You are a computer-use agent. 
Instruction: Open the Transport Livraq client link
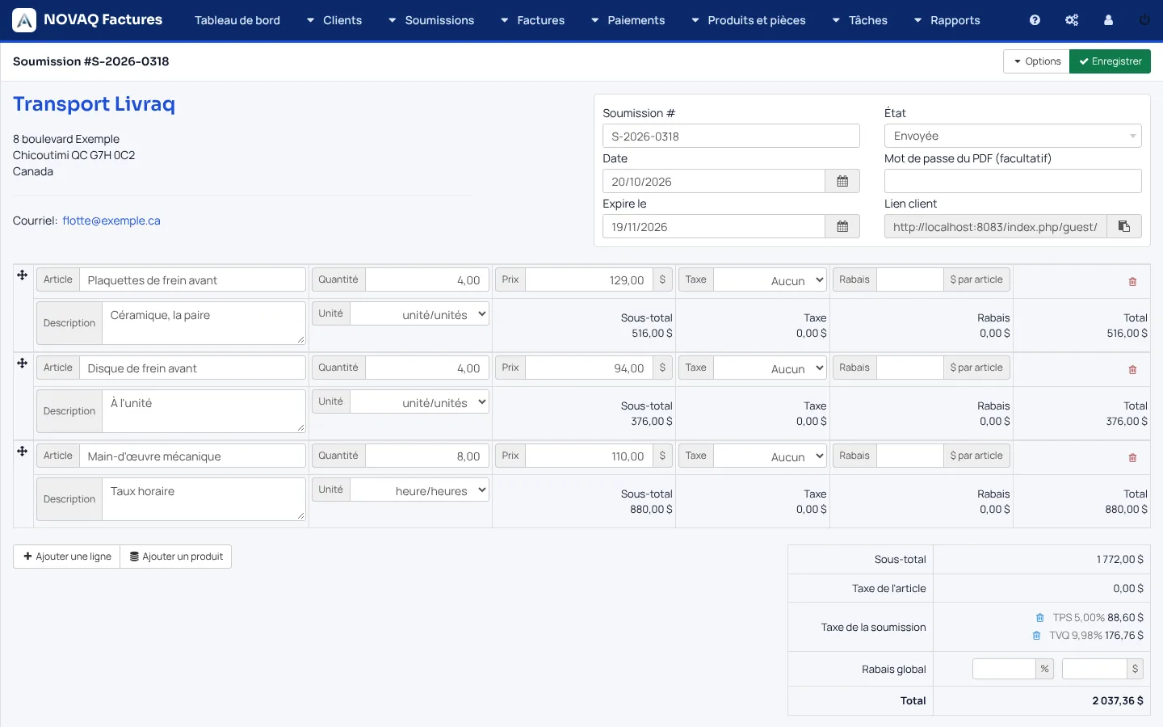[x=94, y=104]
